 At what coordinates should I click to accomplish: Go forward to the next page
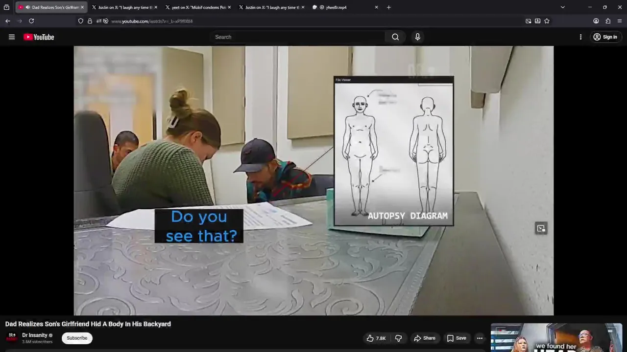click(20, 21)
